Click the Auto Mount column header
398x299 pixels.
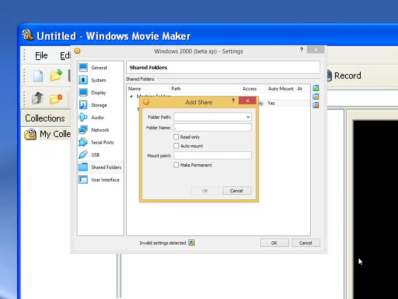281,88
